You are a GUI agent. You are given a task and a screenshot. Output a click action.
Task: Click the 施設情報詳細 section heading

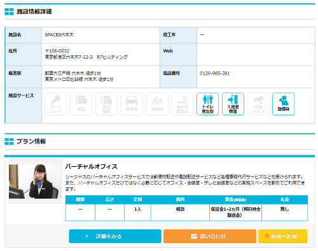click(34, 11)
